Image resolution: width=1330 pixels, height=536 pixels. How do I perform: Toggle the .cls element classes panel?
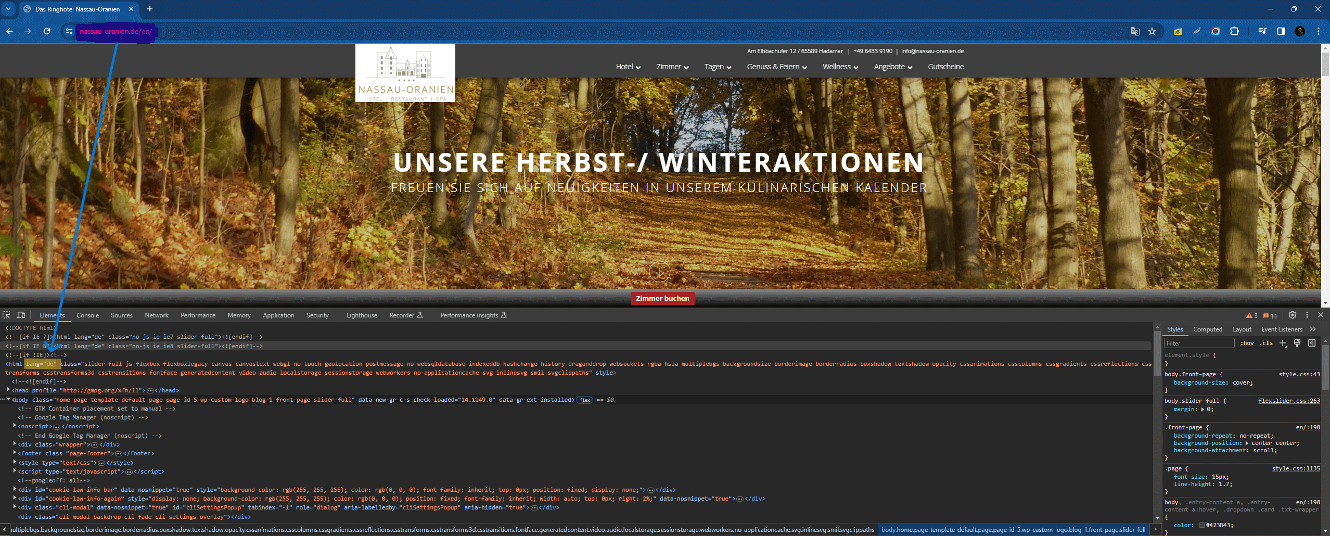click(1266, 343)
